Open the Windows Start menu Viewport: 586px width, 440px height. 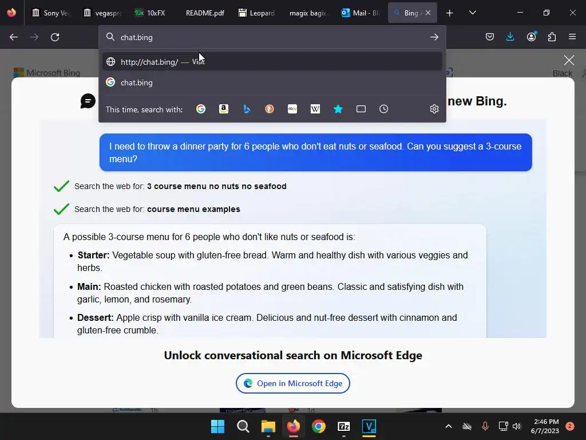pyautogui.click(x=217, y=426)
